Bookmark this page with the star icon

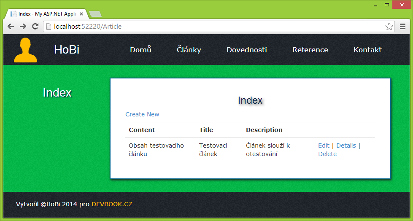389,26
